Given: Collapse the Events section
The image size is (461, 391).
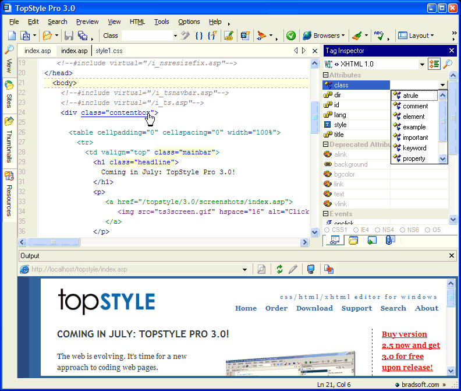Looking at the screenshot, I should [x=326, y=214].
